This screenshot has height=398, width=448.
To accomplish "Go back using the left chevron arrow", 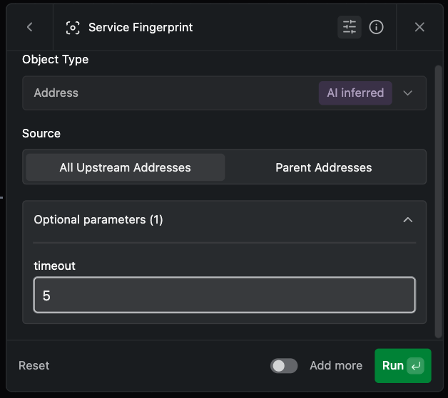I will click(x=29, y=27).
